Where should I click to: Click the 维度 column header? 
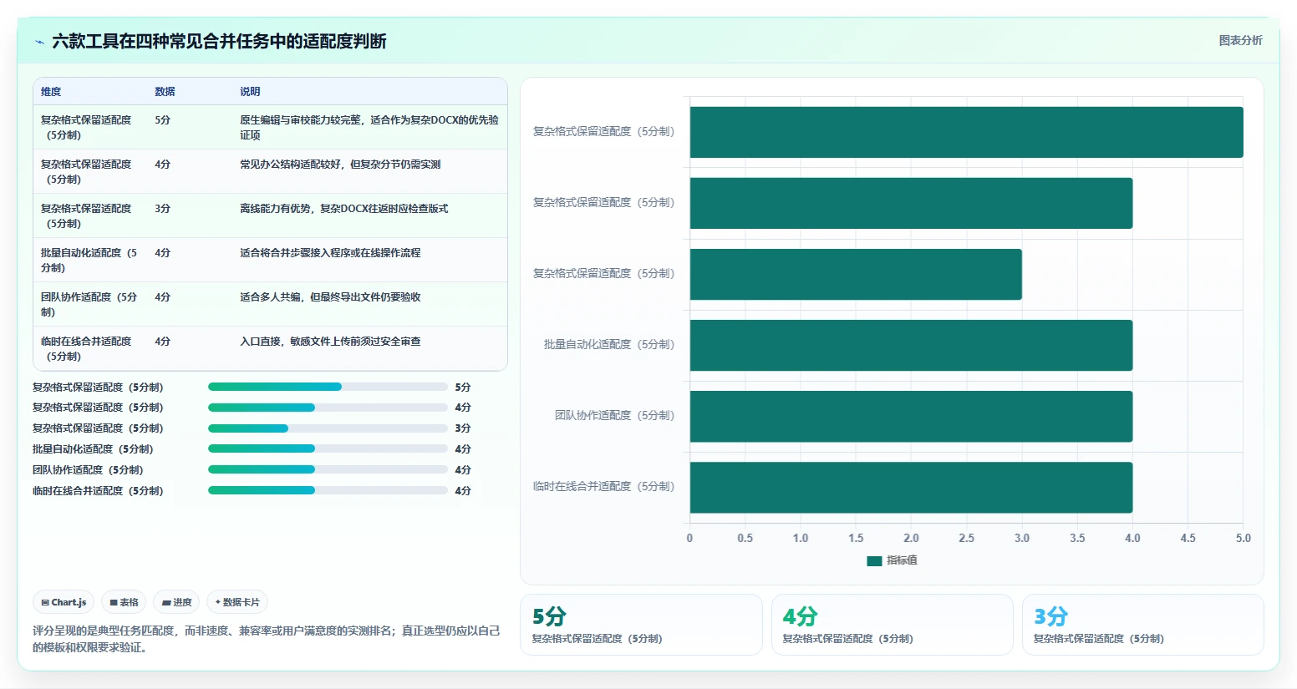coord(51,92)
